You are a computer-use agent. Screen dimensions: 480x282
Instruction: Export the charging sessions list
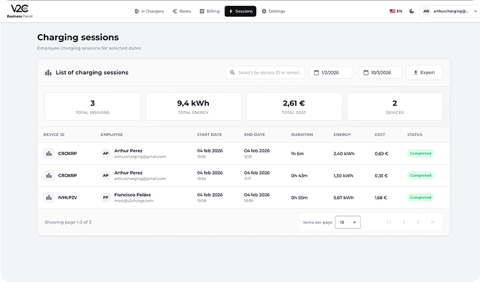coord(424,73)
